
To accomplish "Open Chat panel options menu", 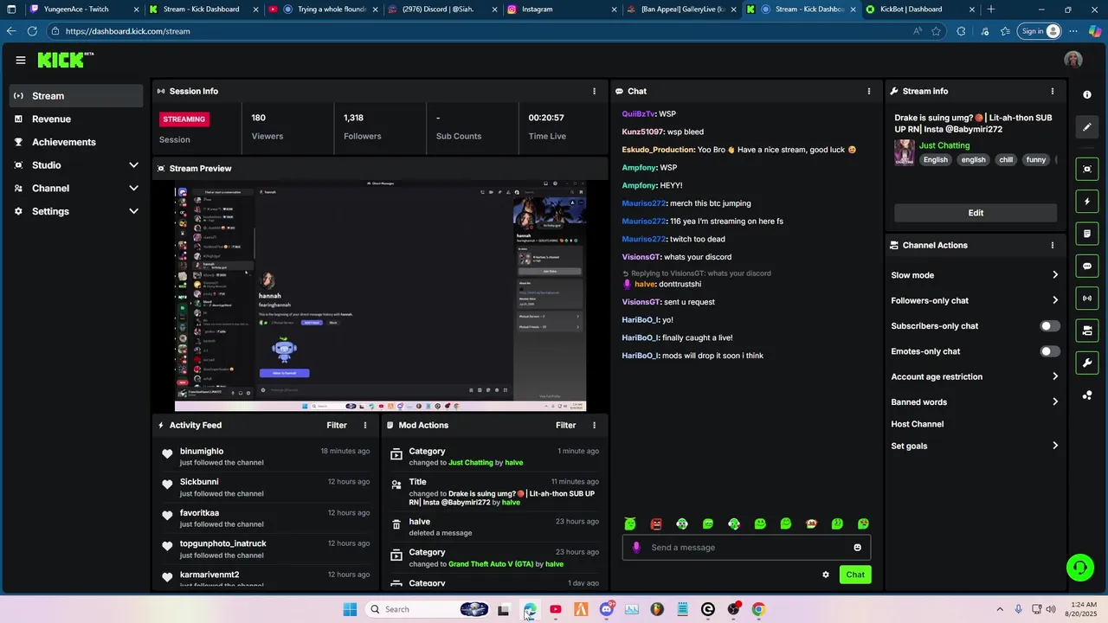I will click(x=869, y=91).
